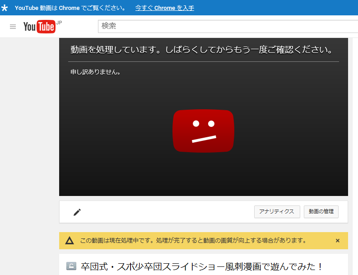Click the pencil edit icon

tap(77, 212)
